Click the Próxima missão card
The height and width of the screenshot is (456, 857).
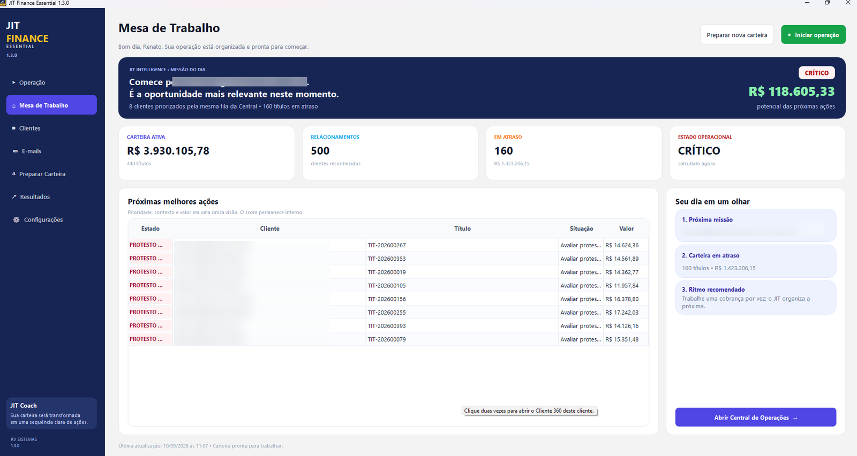pyautogui.click(x=755, y=225)
